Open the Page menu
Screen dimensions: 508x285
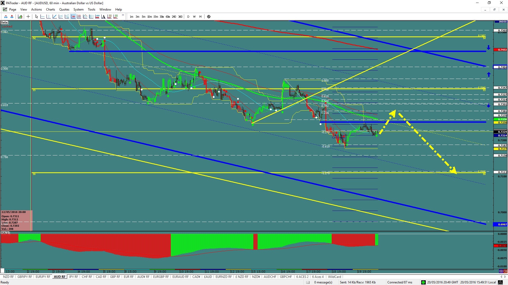pyautogui.click(x=12, y=9)
